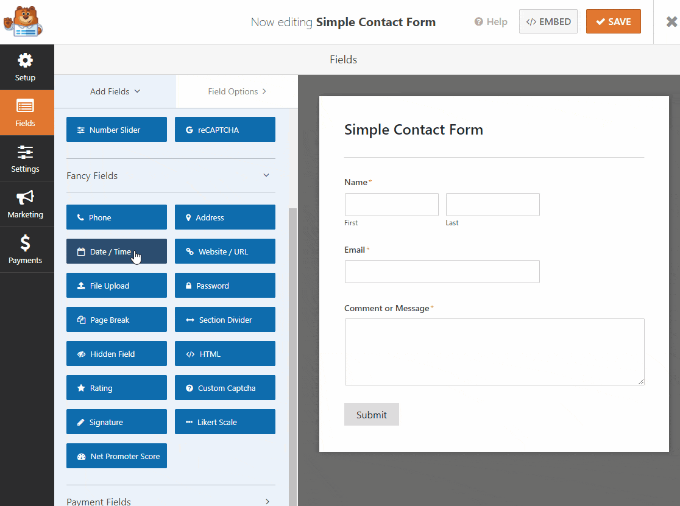Add a Phone field
680x506 pixels.
click(x=116, y=217)
